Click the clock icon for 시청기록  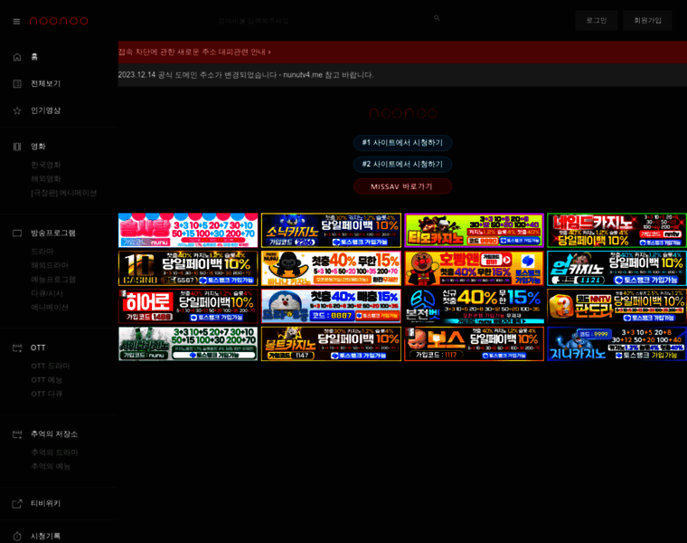point(17,537)
